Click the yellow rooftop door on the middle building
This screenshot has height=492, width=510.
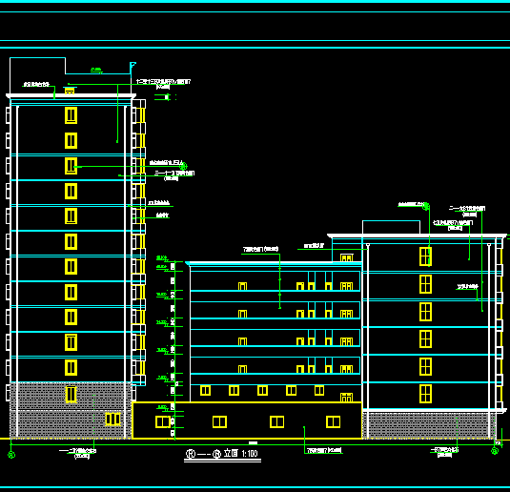click(x=346, y=257)
